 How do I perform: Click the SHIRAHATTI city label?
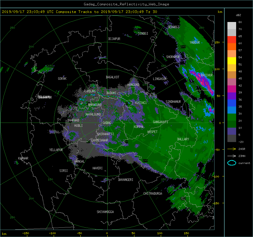point(105,134)
